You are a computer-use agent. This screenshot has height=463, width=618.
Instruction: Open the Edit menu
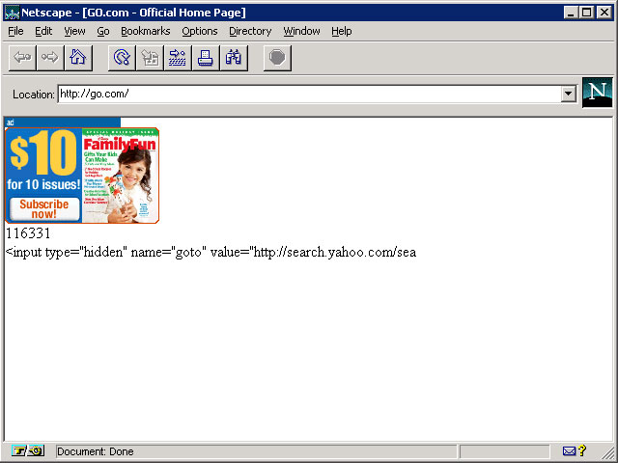click(43, 31)
